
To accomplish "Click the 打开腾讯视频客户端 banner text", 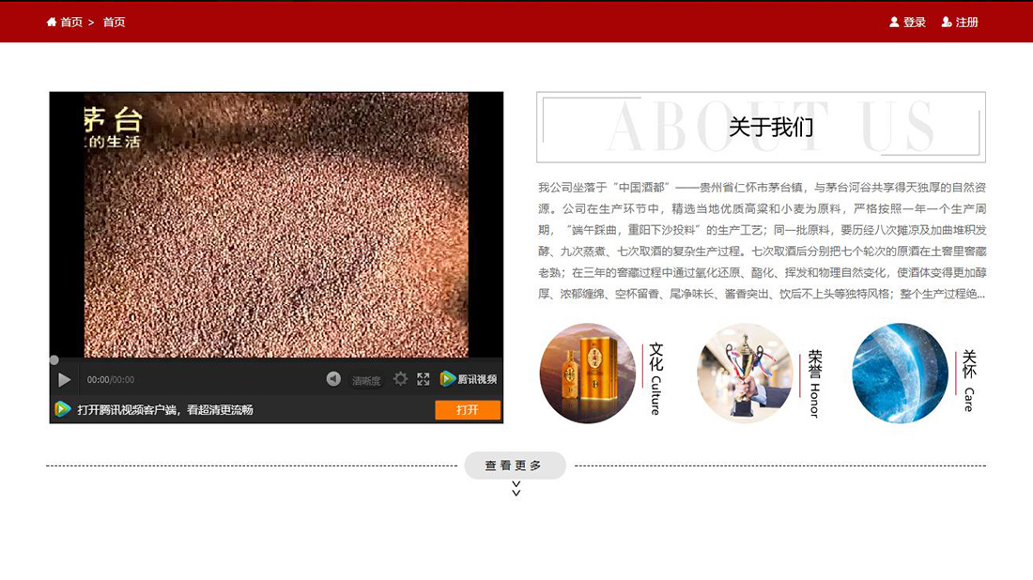I will [164, 409].
